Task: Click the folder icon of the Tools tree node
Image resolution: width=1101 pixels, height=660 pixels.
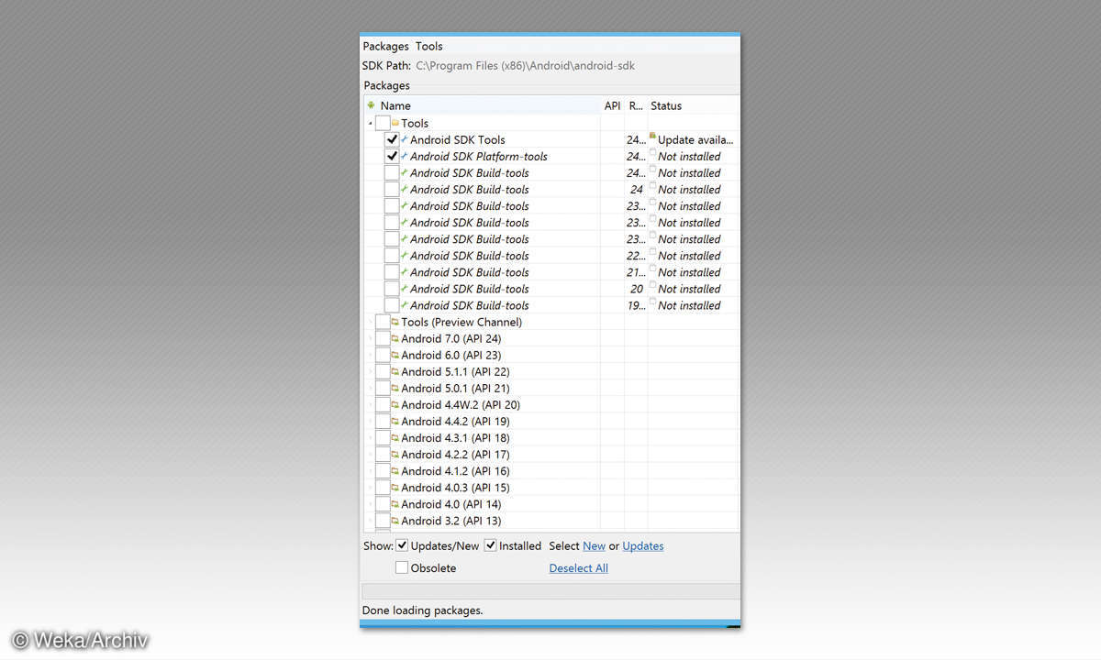Action: [x=395, y=123]
